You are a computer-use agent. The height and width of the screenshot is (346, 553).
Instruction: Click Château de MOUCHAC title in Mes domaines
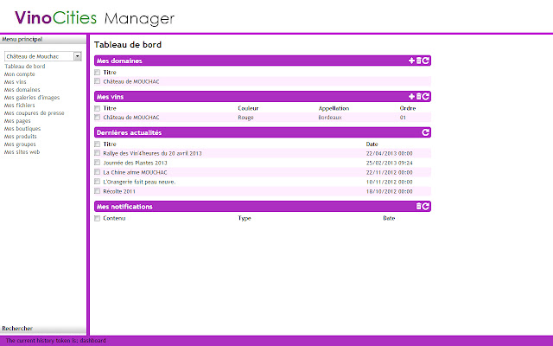131,81
